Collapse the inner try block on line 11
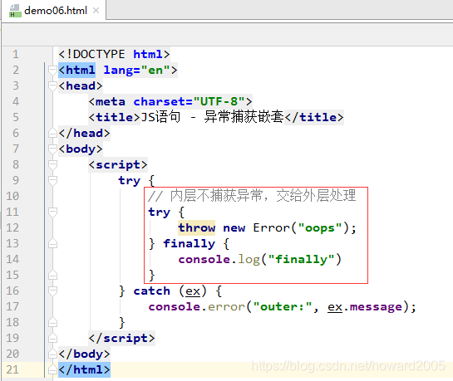 coord(52,212)
